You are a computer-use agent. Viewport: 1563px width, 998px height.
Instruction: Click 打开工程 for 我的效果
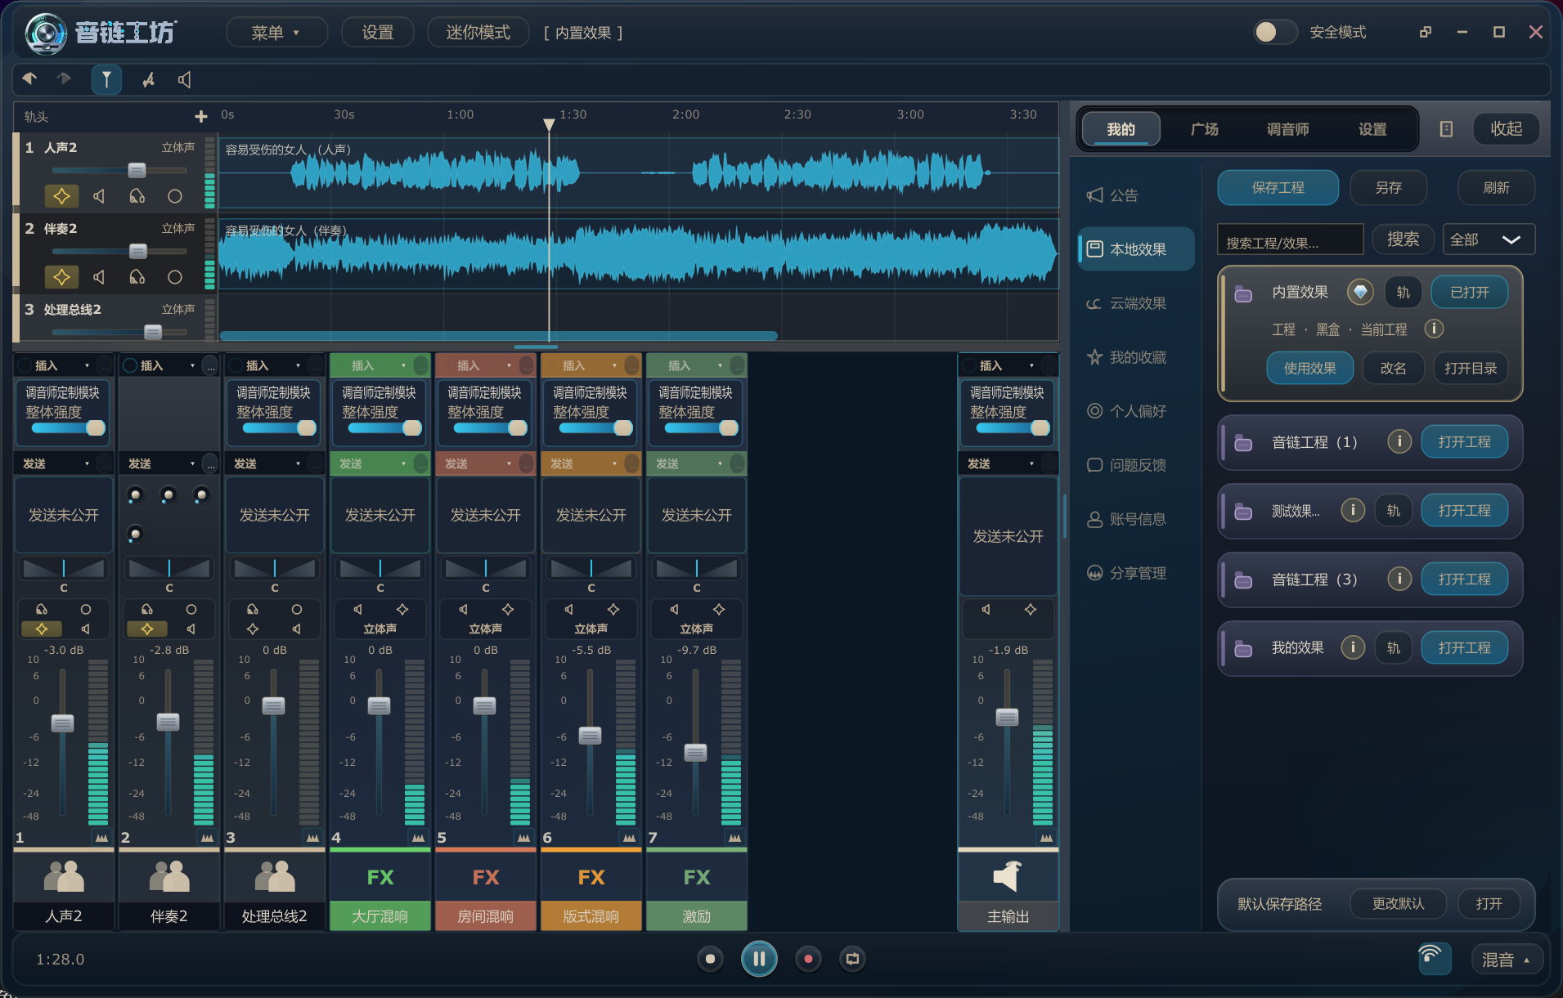click(1464, 648)
